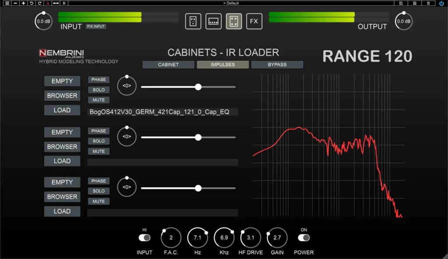This screenshot has height=259, width=448.
Task: Toggle the ON POWER switch
Action: click(x=304, y=238)
